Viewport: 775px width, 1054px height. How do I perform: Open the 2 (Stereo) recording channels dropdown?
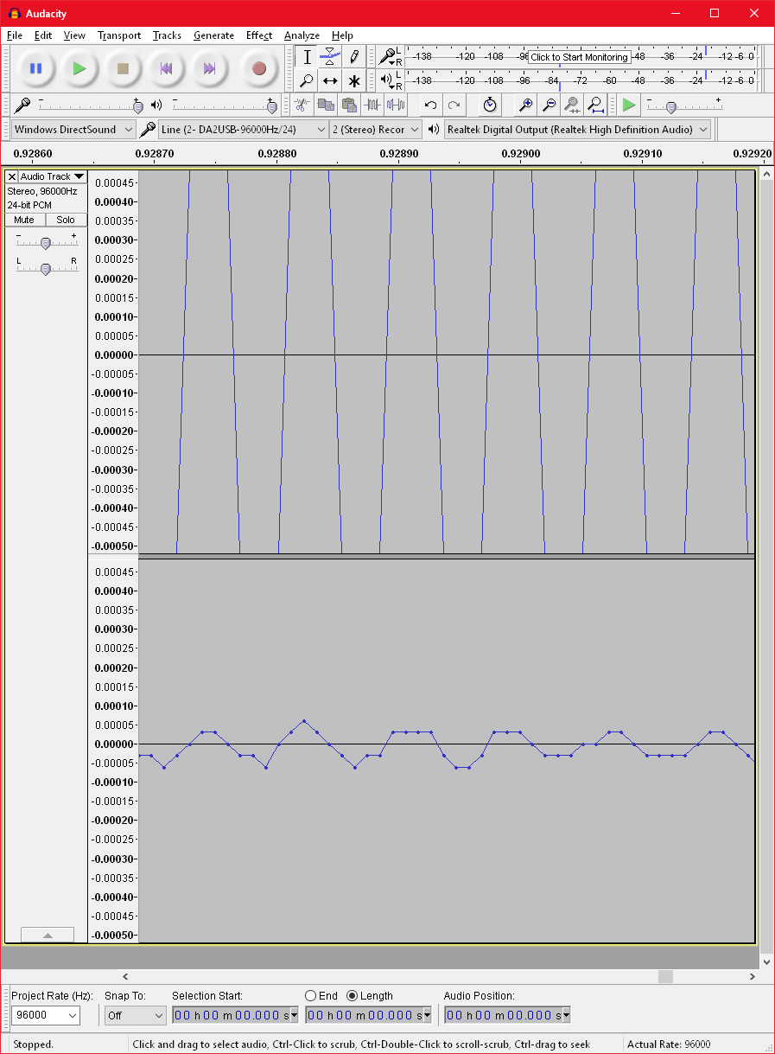[376, 130]
